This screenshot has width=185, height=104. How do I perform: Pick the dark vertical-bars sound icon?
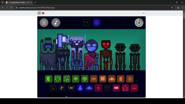tap(62, 88)
